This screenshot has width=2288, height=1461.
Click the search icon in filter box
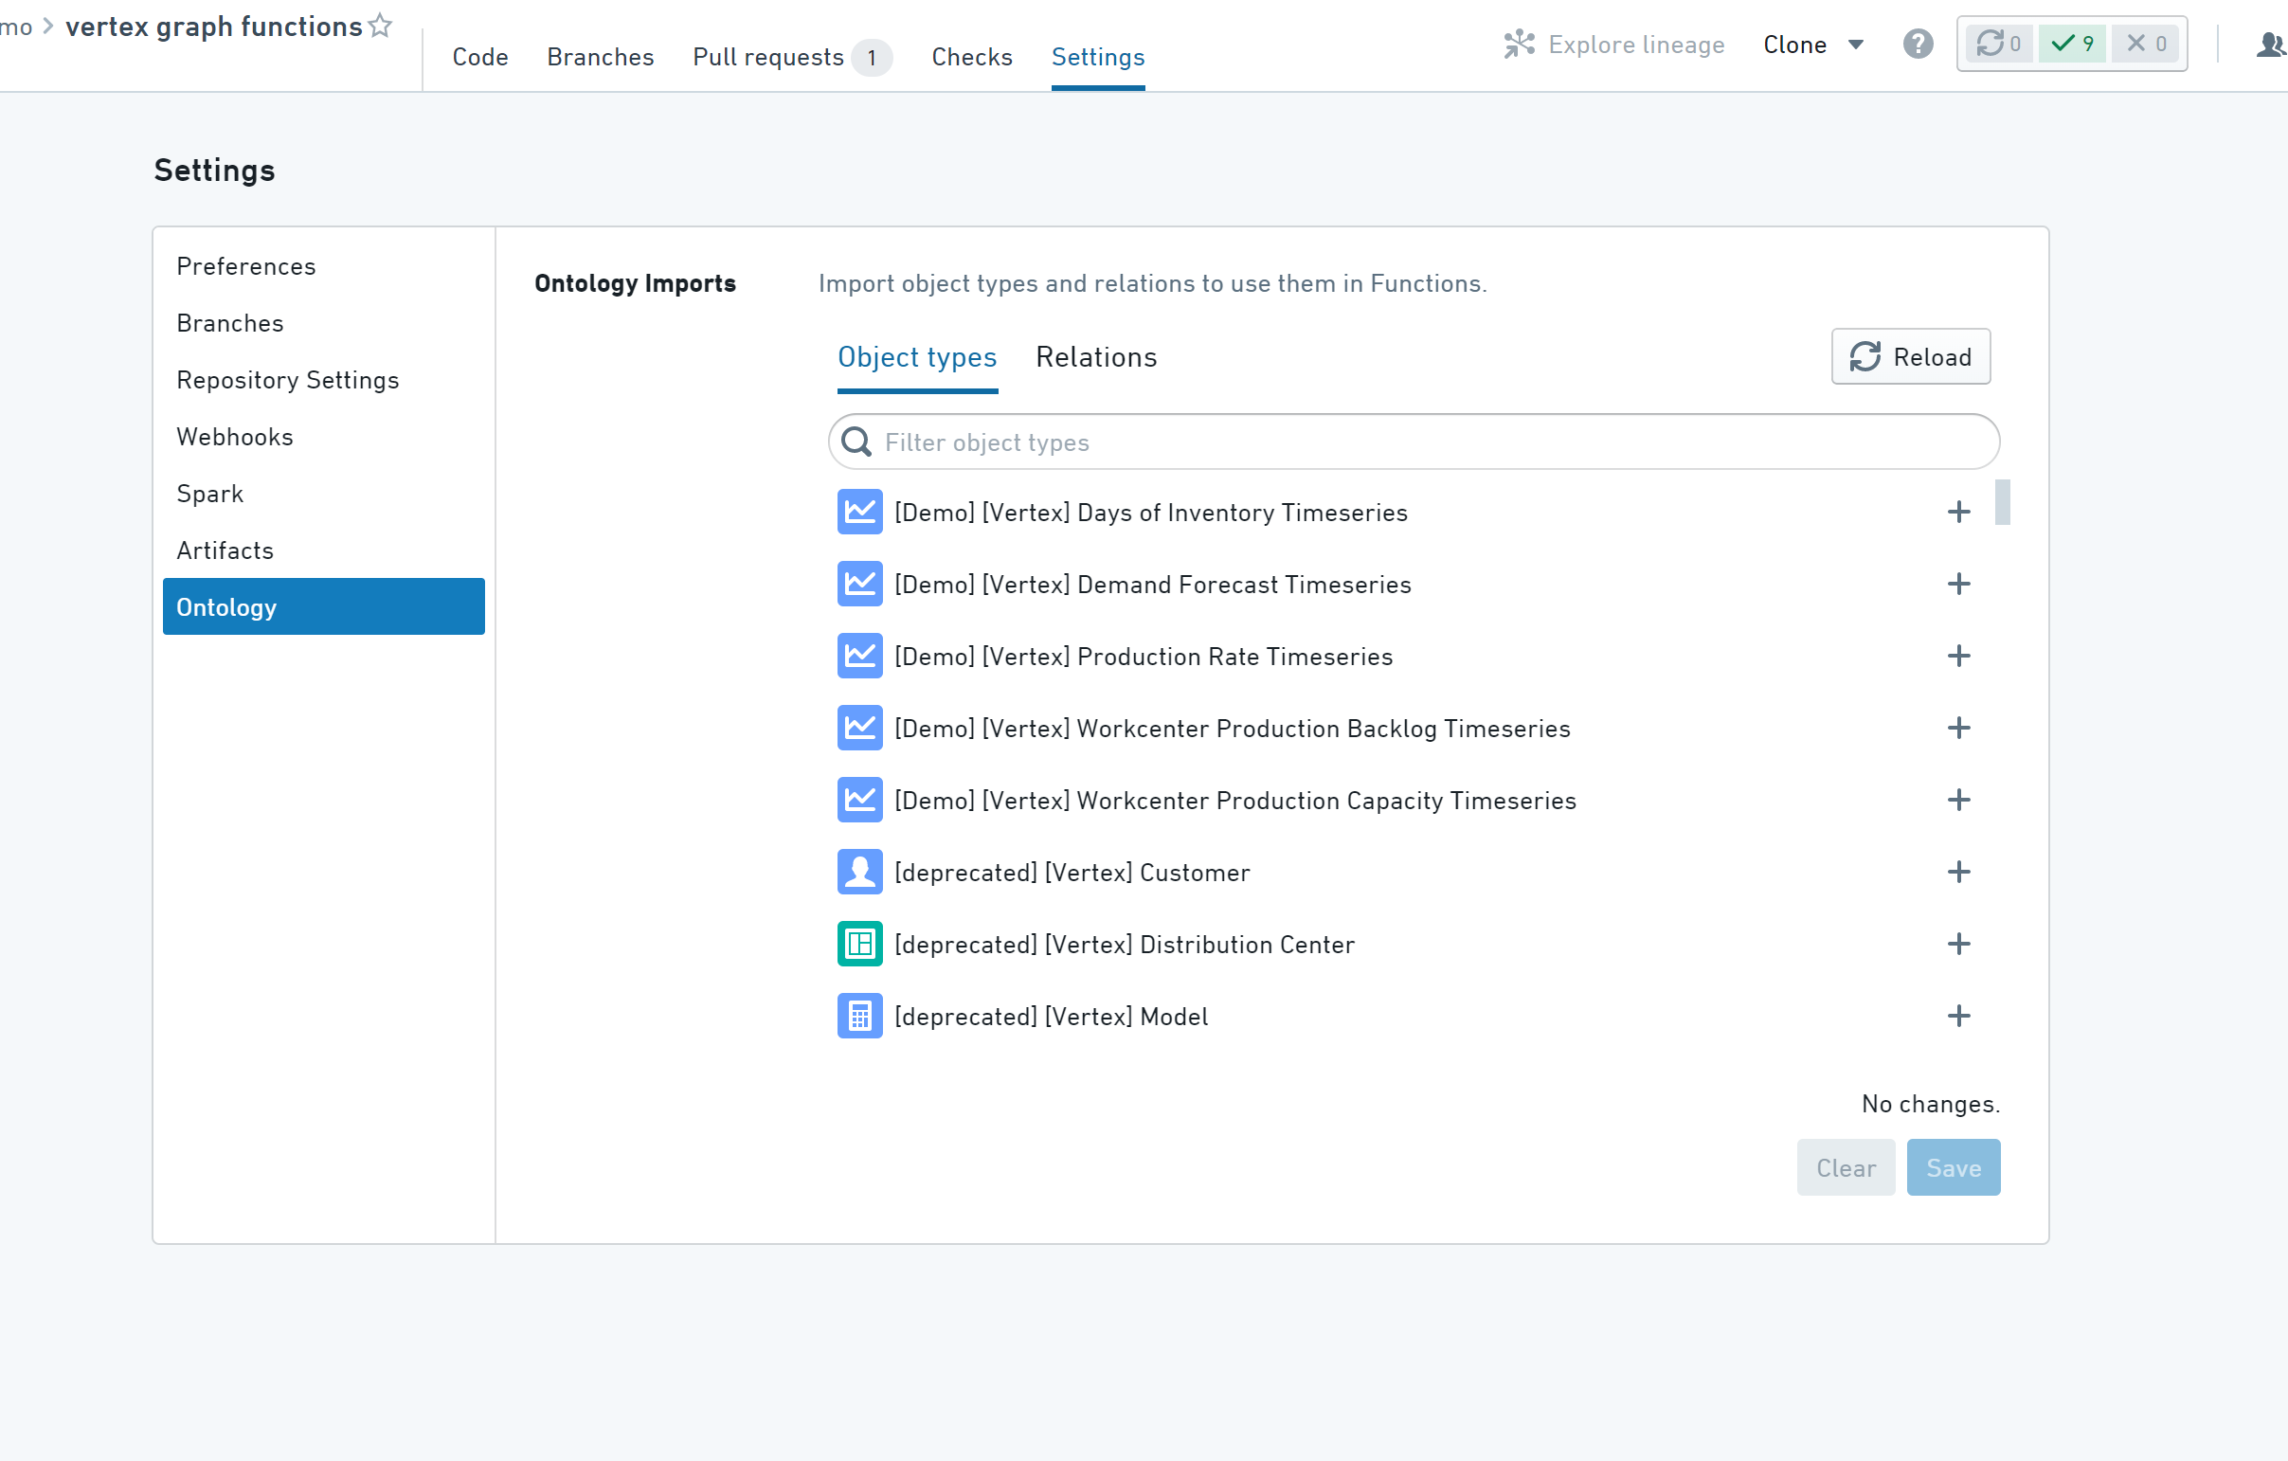pos(856,442)
